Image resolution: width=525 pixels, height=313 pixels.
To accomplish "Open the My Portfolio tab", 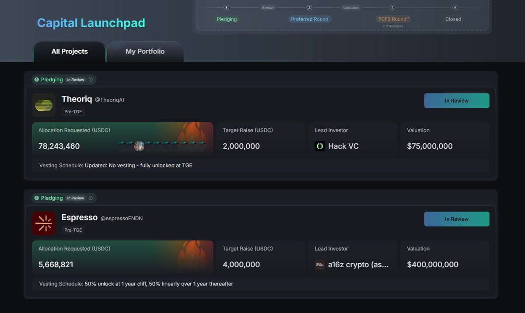I will tap(145, 52).
